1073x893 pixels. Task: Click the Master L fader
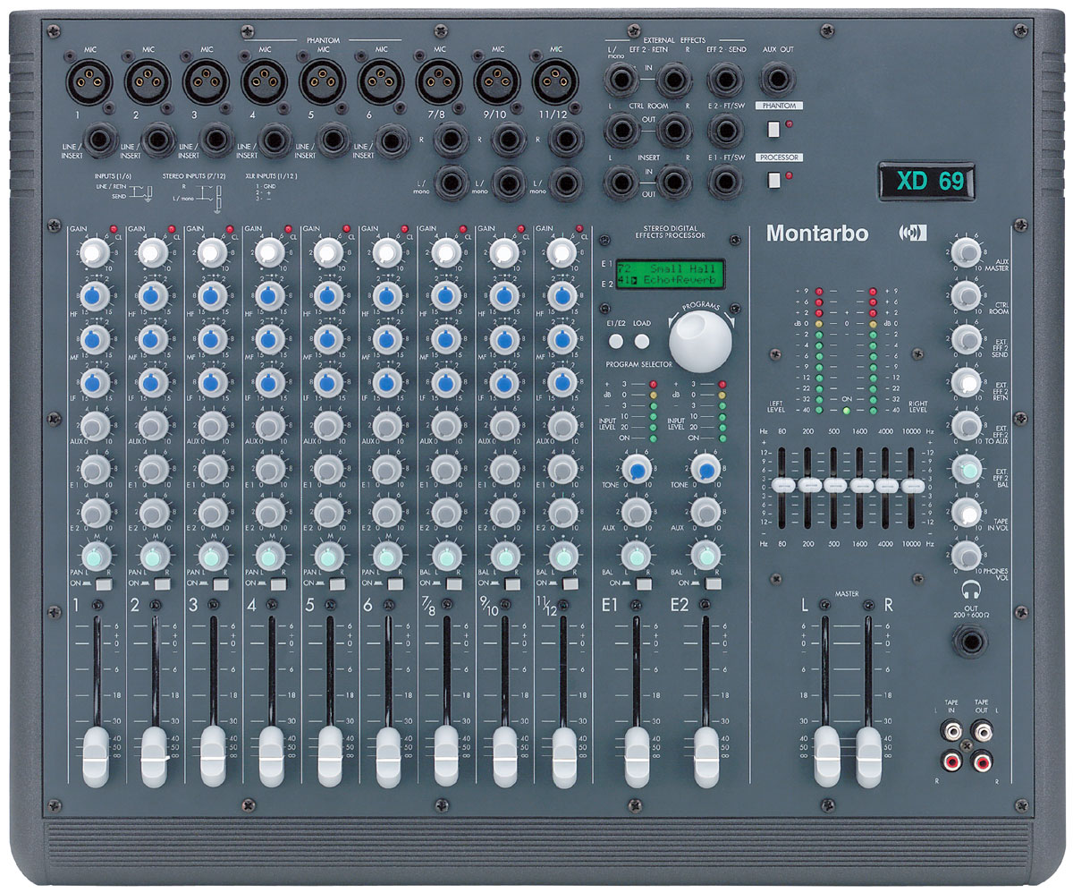(x=827, y=756)
